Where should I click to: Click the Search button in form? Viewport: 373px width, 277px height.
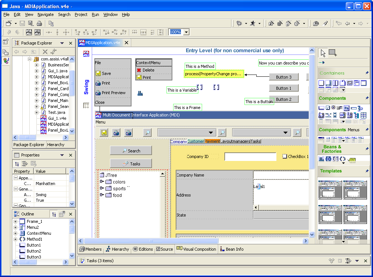131,151
